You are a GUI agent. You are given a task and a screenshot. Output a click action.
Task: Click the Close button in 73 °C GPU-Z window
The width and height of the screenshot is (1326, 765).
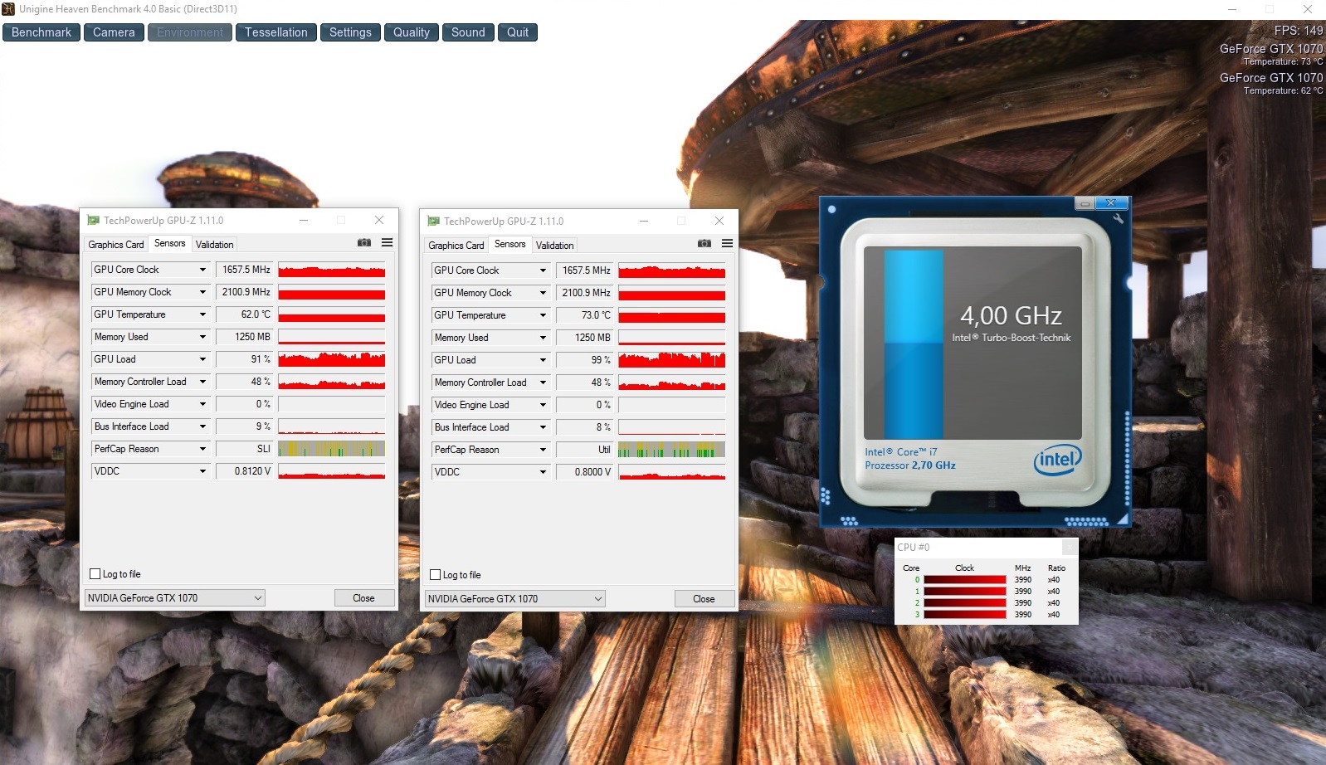pyautogui.click(x=704, y=599)
